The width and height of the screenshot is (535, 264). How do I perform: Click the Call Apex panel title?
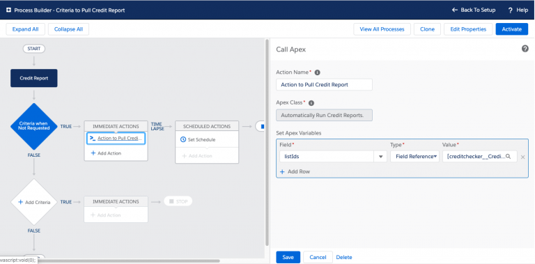coord(290,49)
